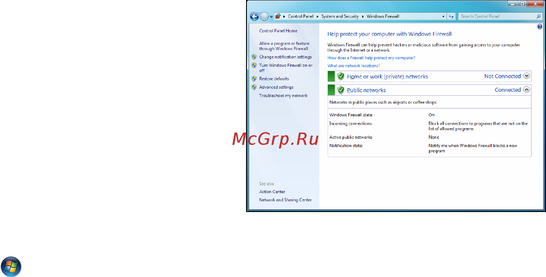
Task: Open Change notification settings
Action: [x=285, y=57]
